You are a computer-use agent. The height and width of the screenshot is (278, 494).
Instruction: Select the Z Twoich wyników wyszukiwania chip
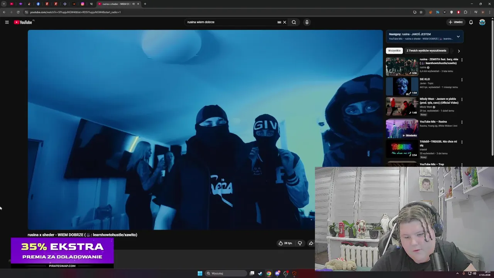tap(426, 51)
